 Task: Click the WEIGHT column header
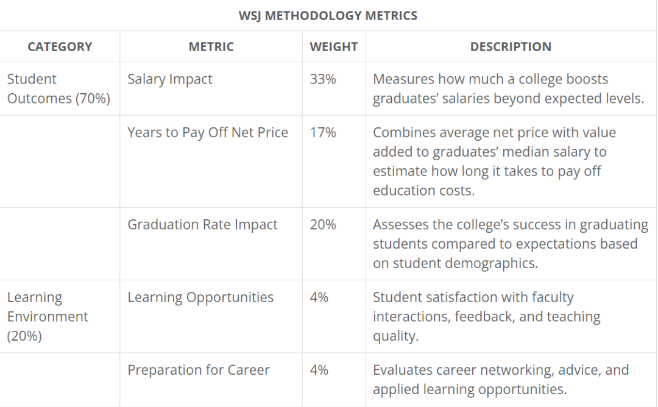(x=333, y=47)
